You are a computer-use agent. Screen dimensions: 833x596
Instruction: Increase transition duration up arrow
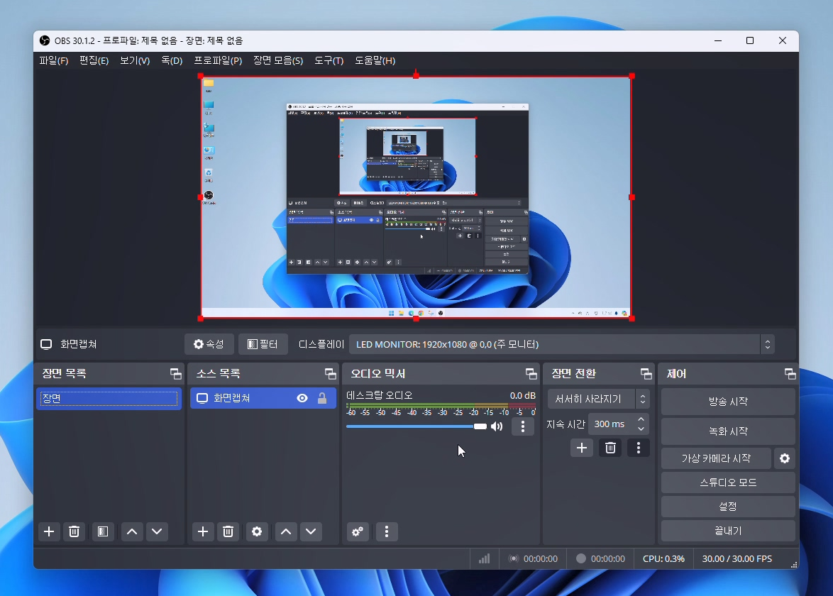(641, 419)
